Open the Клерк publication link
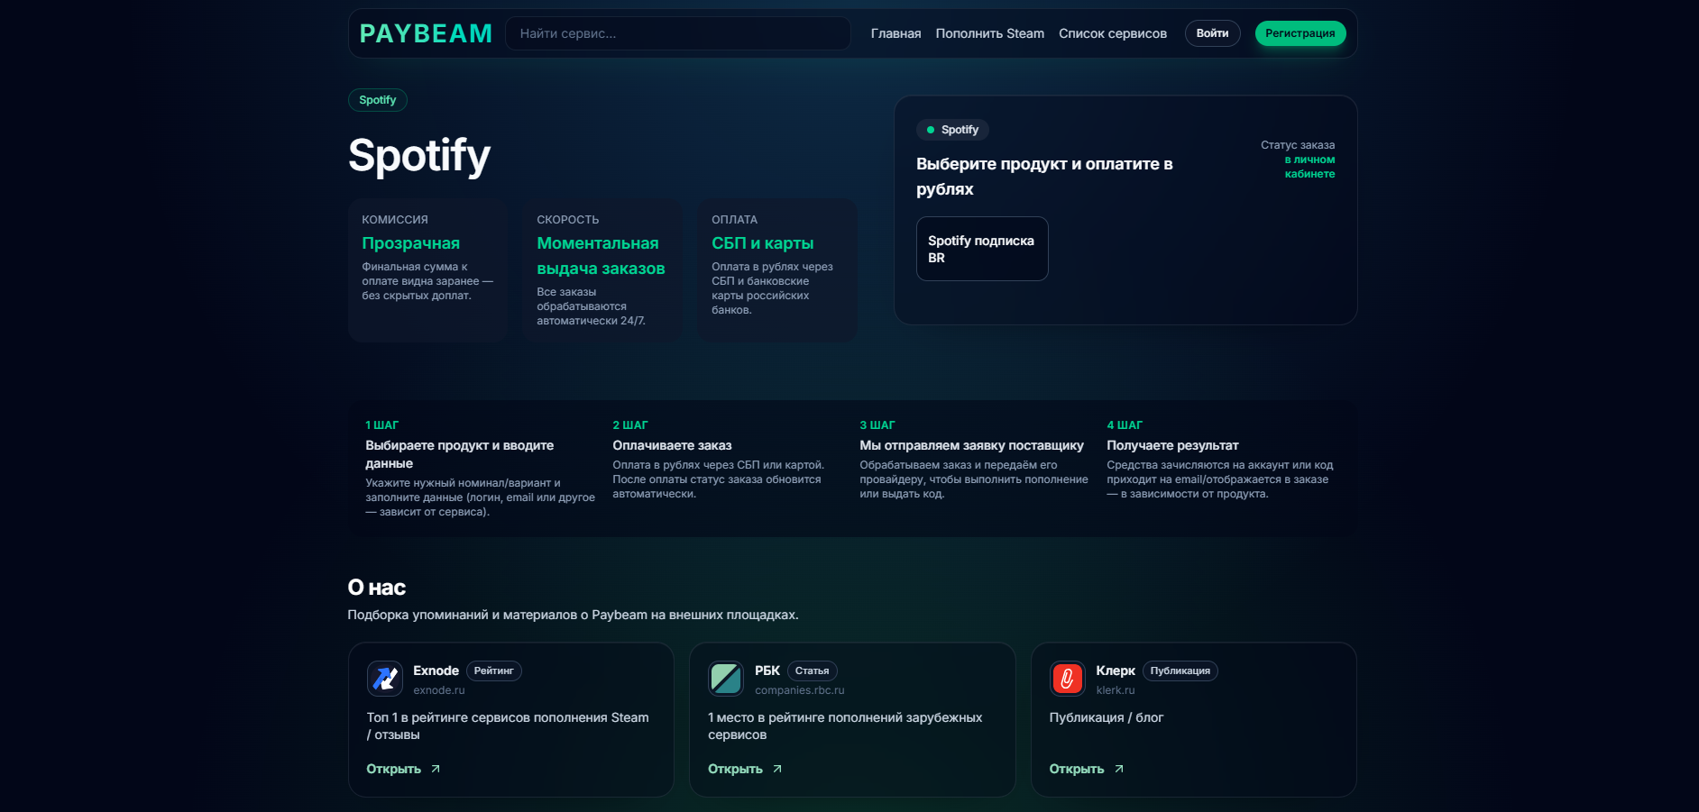The height and width of the screenshot is (812, 1699). pyautogui.click(x=1077, y=769)
